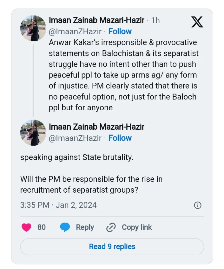Click the blue reply speech bubble icon
224x269 pixels.
[65, 227]
